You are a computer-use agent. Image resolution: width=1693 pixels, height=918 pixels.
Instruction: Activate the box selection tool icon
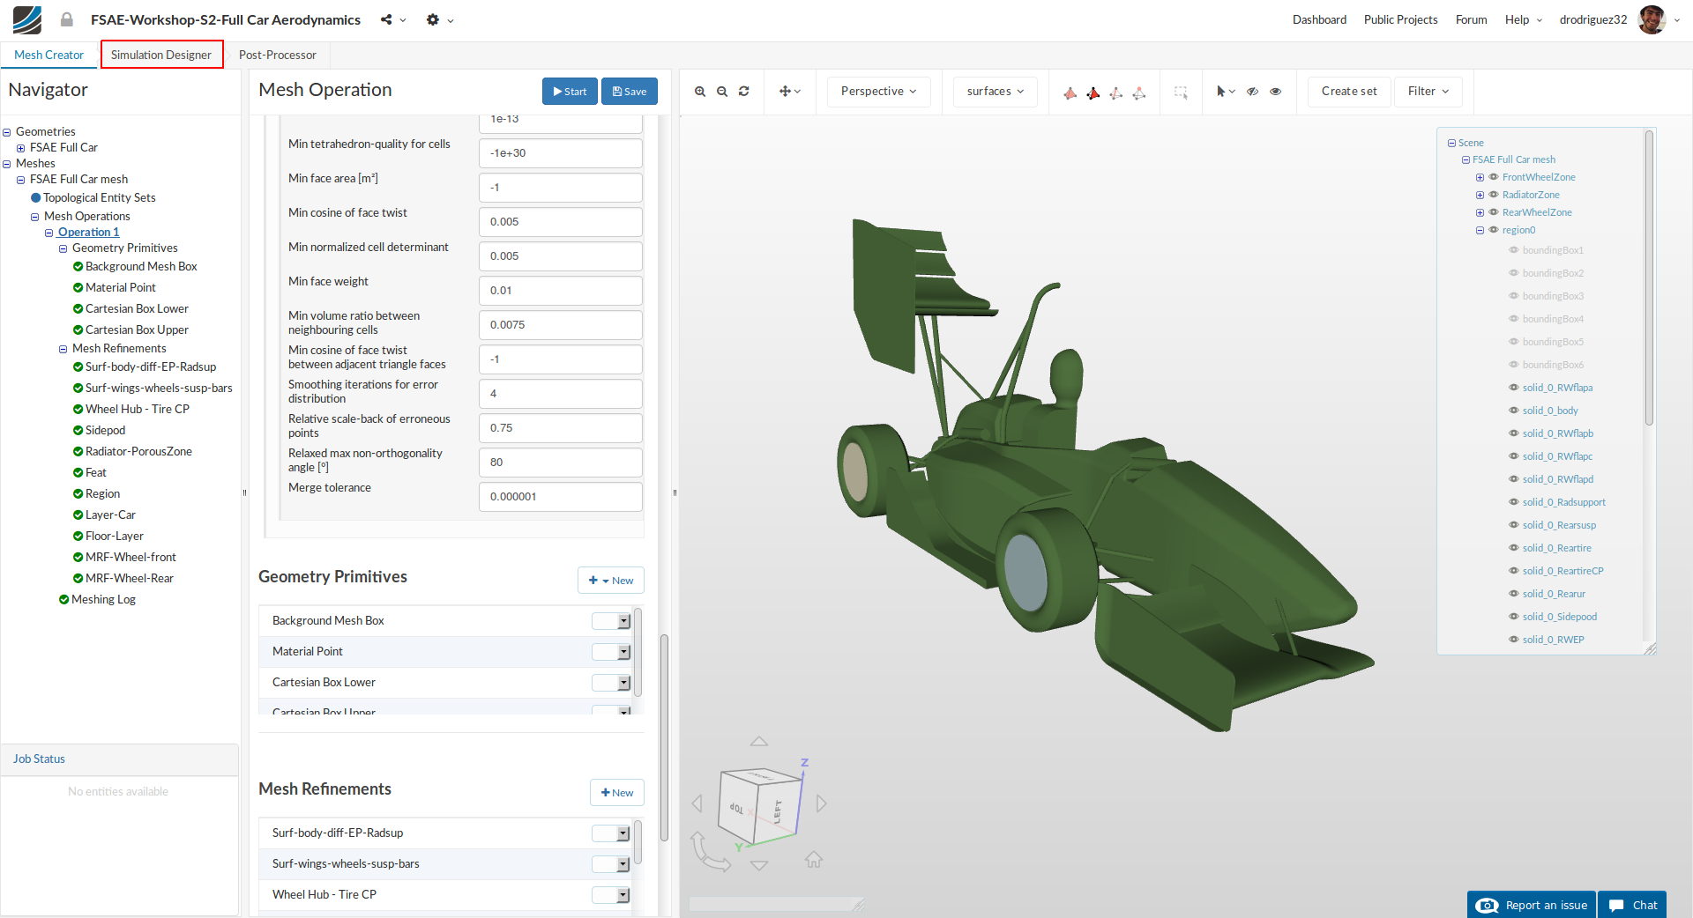point(1181,92)
